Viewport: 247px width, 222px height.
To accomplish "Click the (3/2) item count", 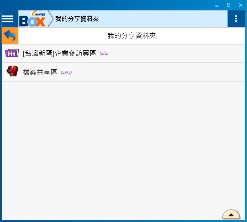I will 104,53.
